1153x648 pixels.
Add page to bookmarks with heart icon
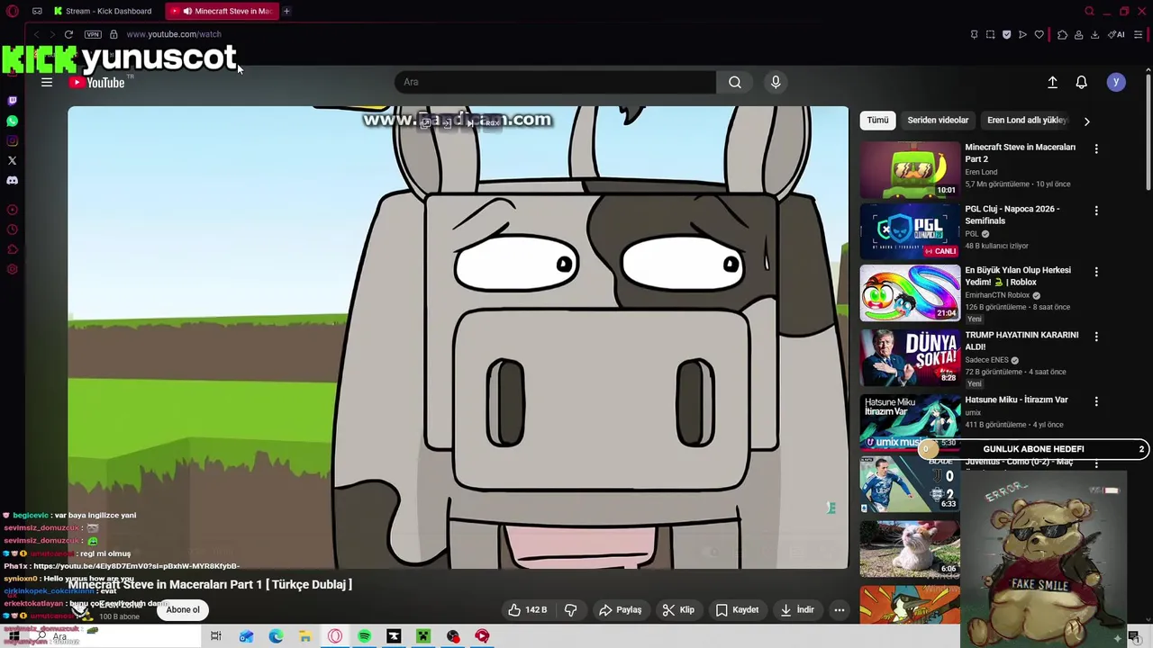(x=1039, y=34)
